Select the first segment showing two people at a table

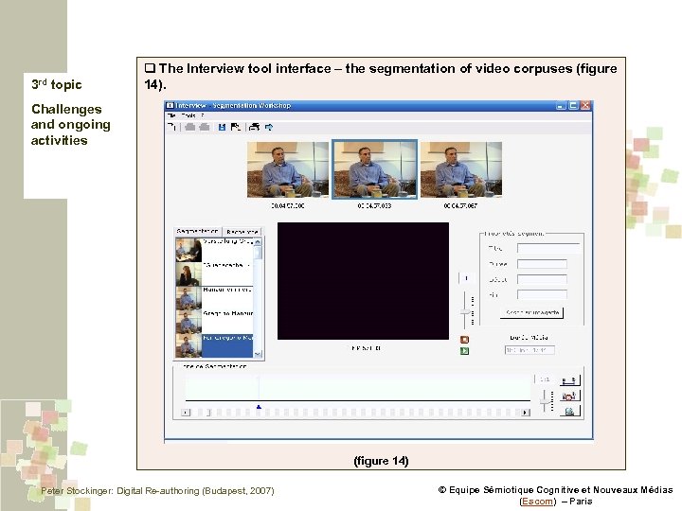[x=214, y=250]
